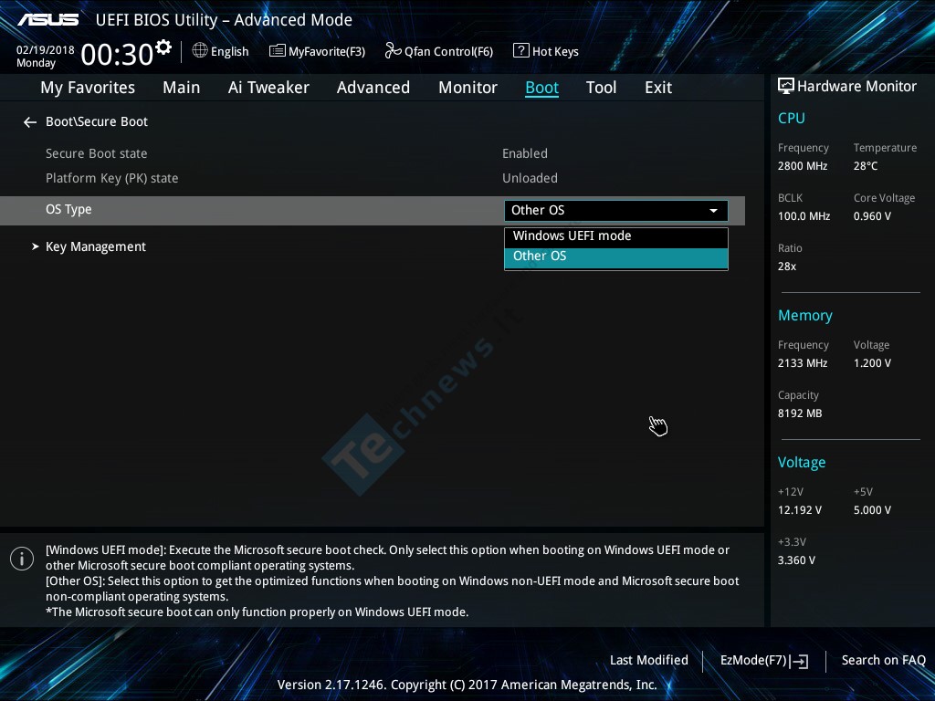Screen dimensions: 935x701
Task: Click the Unloaded value for Platform Key
Action: click(530, 178)
